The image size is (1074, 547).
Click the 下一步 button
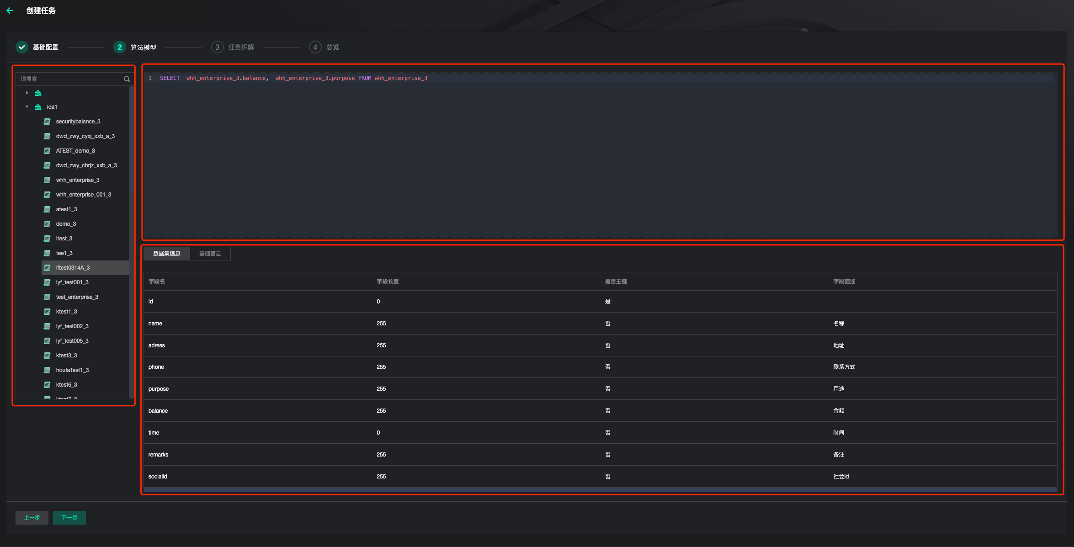tap(69, 518)
